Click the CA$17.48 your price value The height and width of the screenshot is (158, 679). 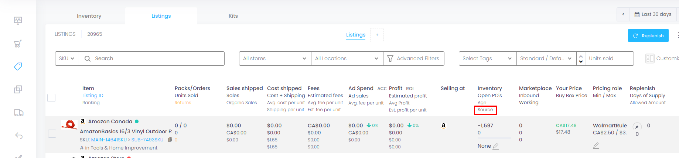click(566, 126)
